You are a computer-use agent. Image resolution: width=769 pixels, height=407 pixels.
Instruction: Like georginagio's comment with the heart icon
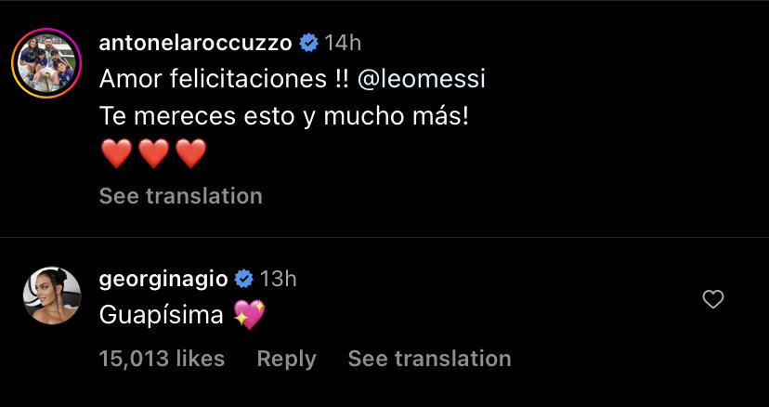pyautogui.click(x=713, y=299)
